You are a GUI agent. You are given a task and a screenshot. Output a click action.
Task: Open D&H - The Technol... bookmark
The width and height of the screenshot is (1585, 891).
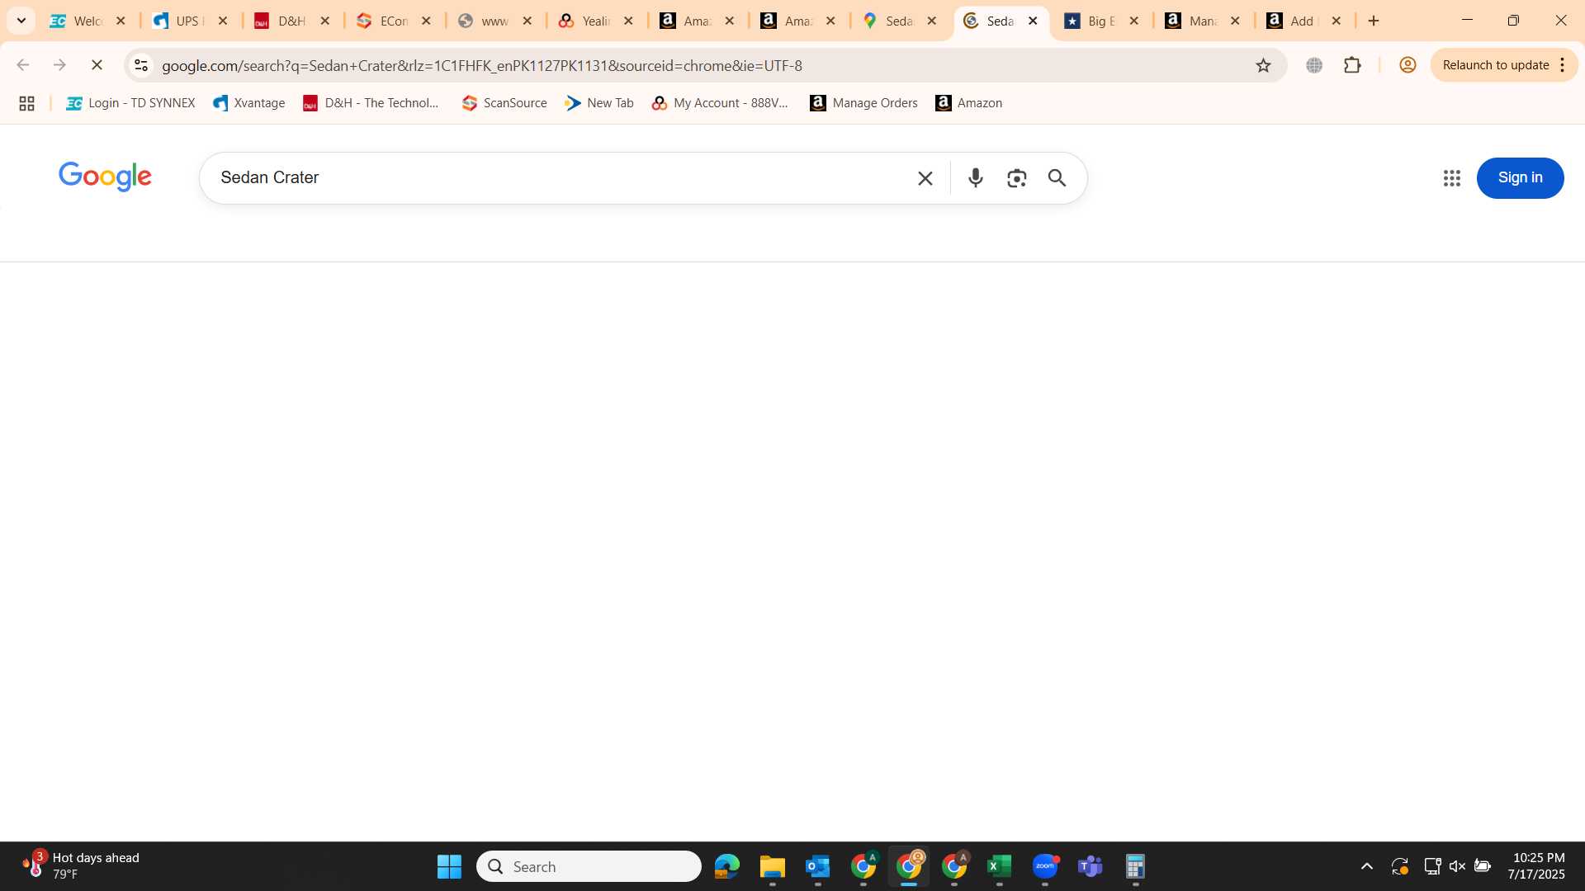[371, 103]
